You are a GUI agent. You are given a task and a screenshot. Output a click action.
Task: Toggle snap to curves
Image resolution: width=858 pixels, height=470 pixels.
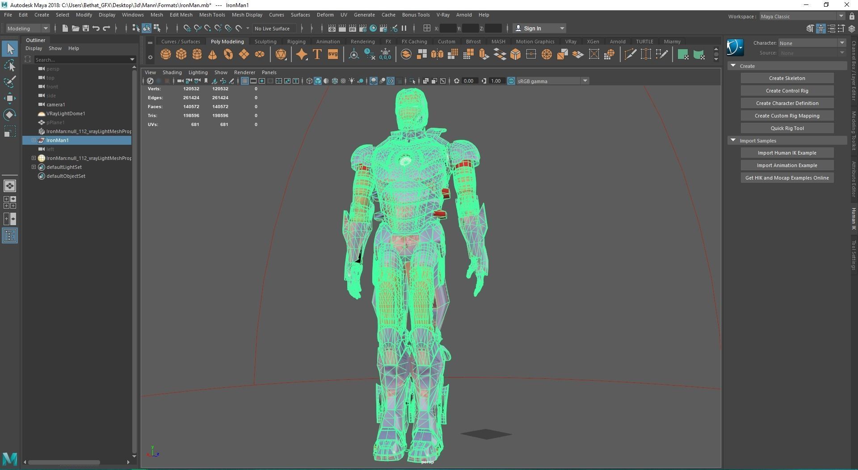click(198, 28)
